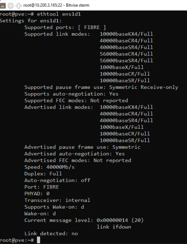Screen dimensions: 187x244
Task: Select the 'Supported ports: [ FIBRE ]' line
Action: 65,28
